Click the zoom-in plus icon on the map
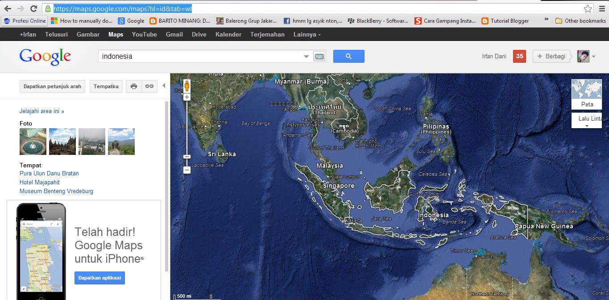Image resolution: width=609 pixels, height=300 pixels. [x=186, y=97]
